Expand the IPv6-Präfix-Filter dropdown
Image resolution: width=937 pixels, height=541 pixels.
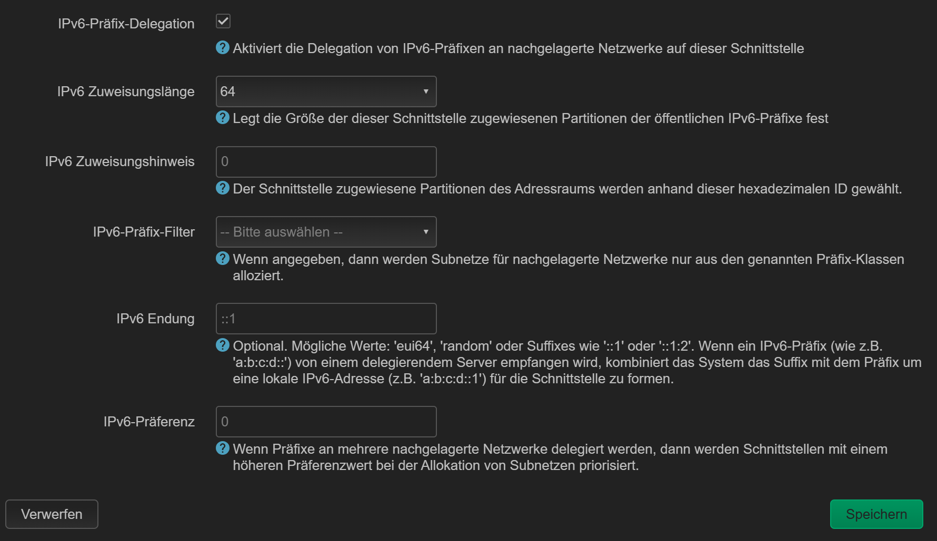click(325, 232)
